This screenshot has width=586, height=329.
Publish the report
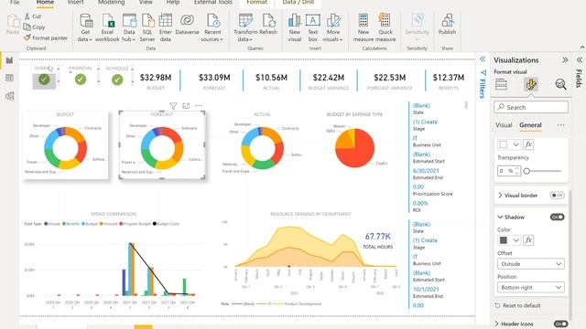tap(447, 25)
